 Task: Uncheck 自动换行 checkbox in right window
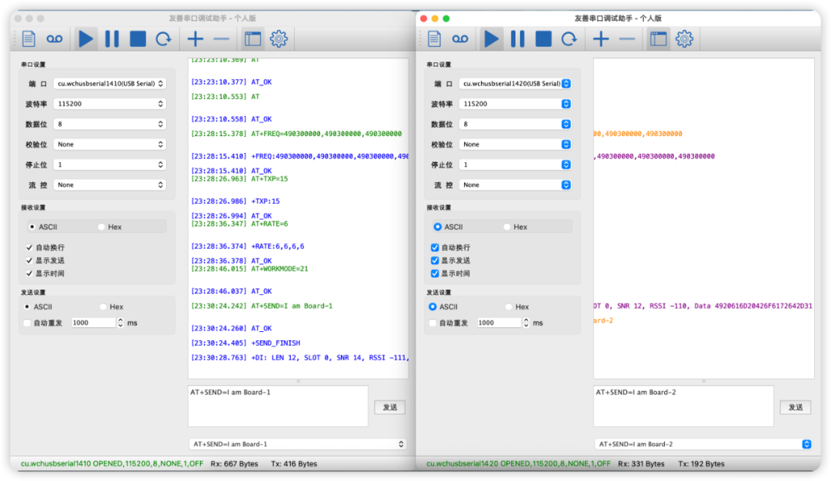tap(436, 247)
